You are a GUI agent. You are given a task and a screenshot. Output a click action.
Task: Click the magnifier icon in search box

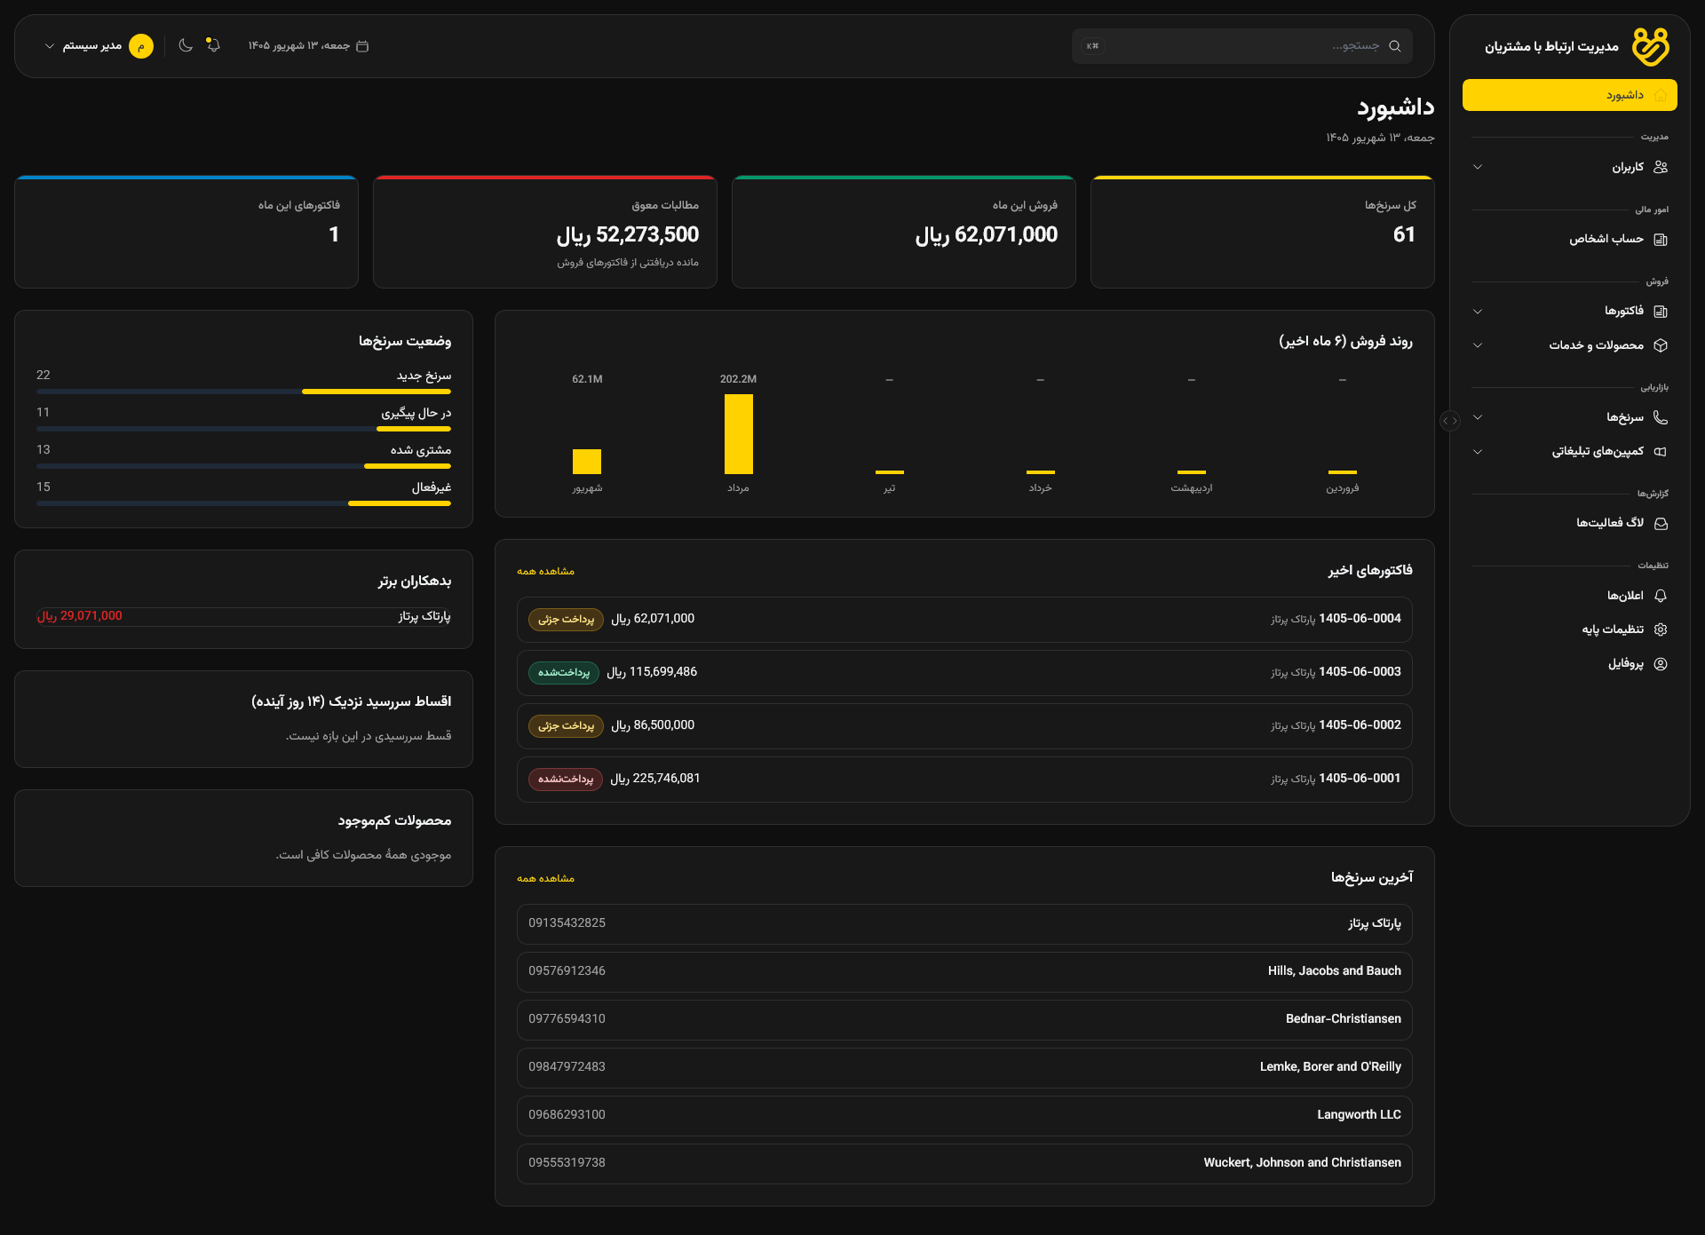[x=1395, y=46]
